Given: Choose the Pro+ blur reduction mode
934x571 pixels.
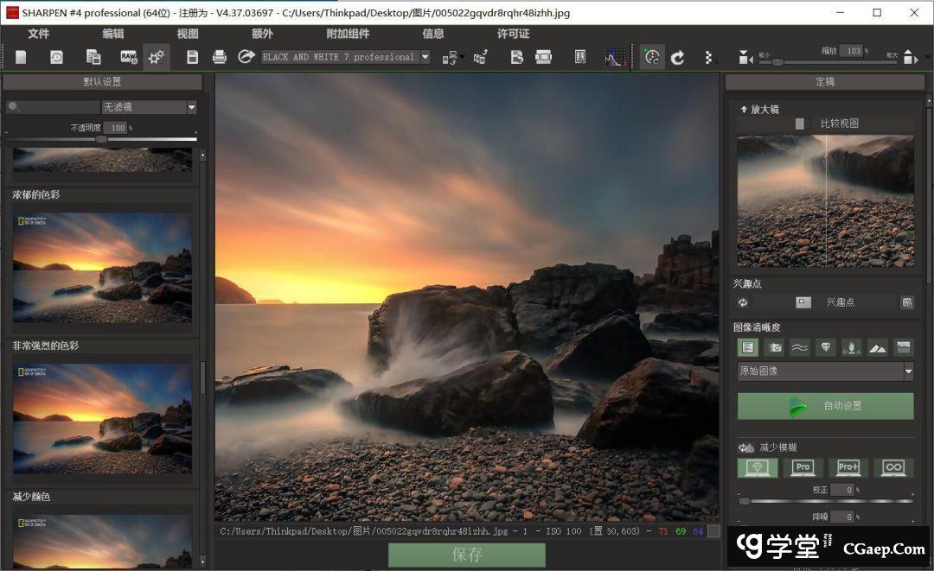Looking at the screenshot, I should (x=848, y=467).
